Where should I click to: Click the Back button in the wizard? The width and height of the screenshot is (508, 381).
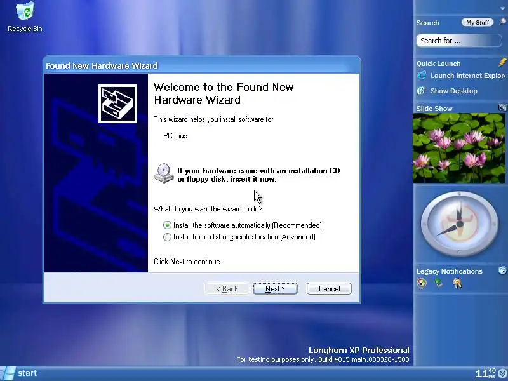click(227, 289)
